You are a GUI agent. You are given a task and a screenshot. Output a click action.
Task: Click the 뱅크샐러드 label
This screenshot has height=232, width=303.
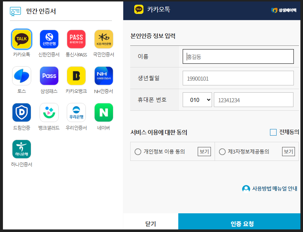tap(49, 128)
